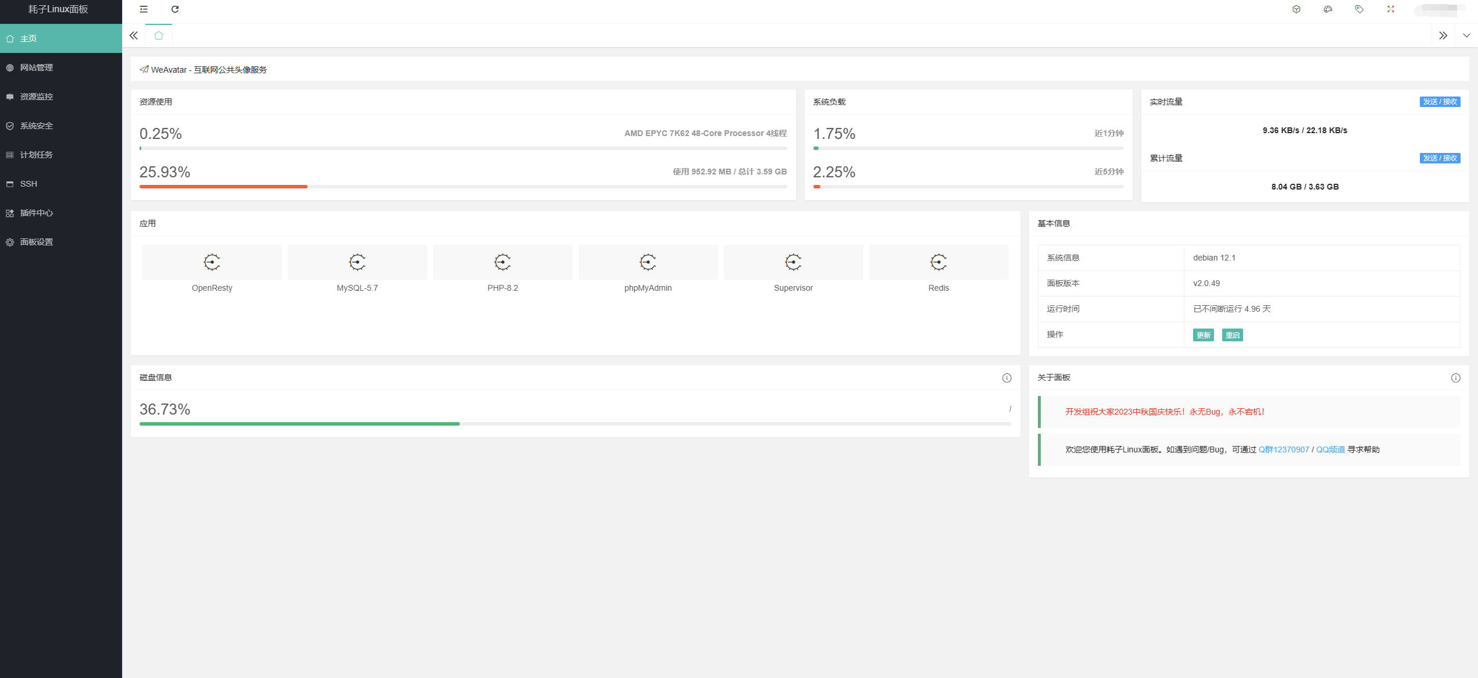
Task: Click the tag note icon in header
Action: pos(1359,9)
